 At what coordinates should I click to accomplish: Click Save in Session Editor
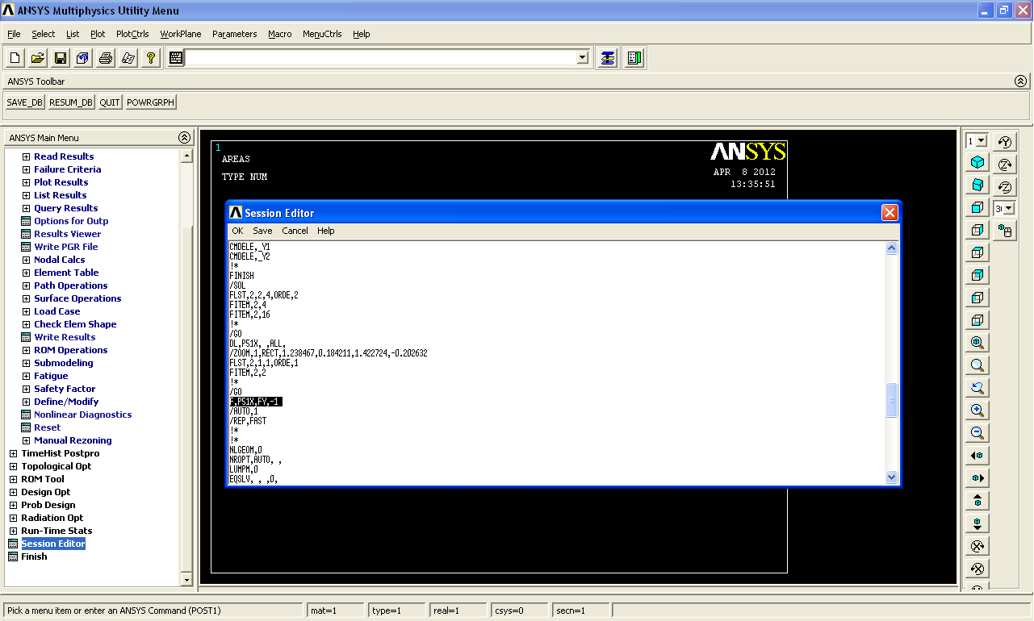(262, 231)
